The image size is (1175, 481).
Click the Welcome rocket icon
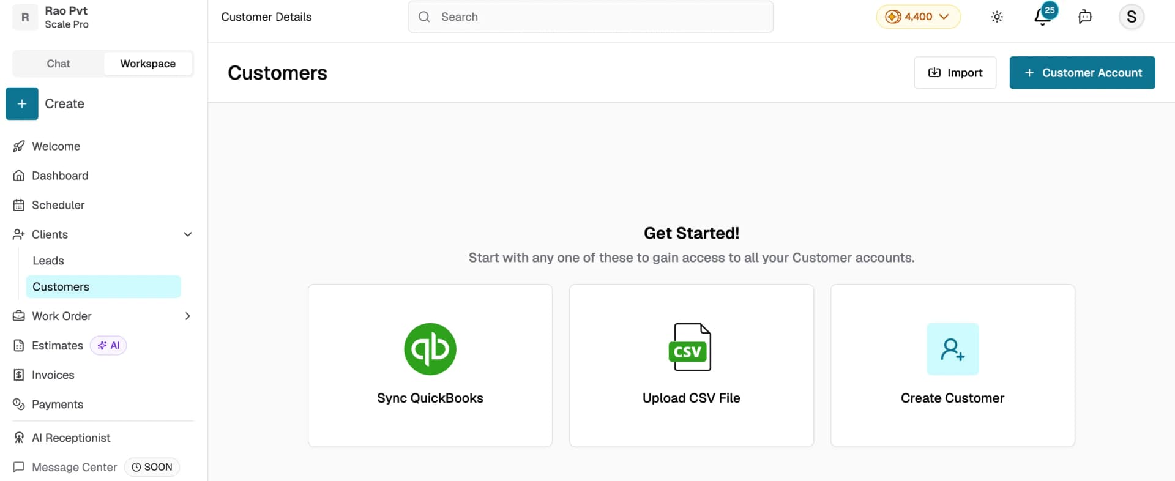(19, 146)
